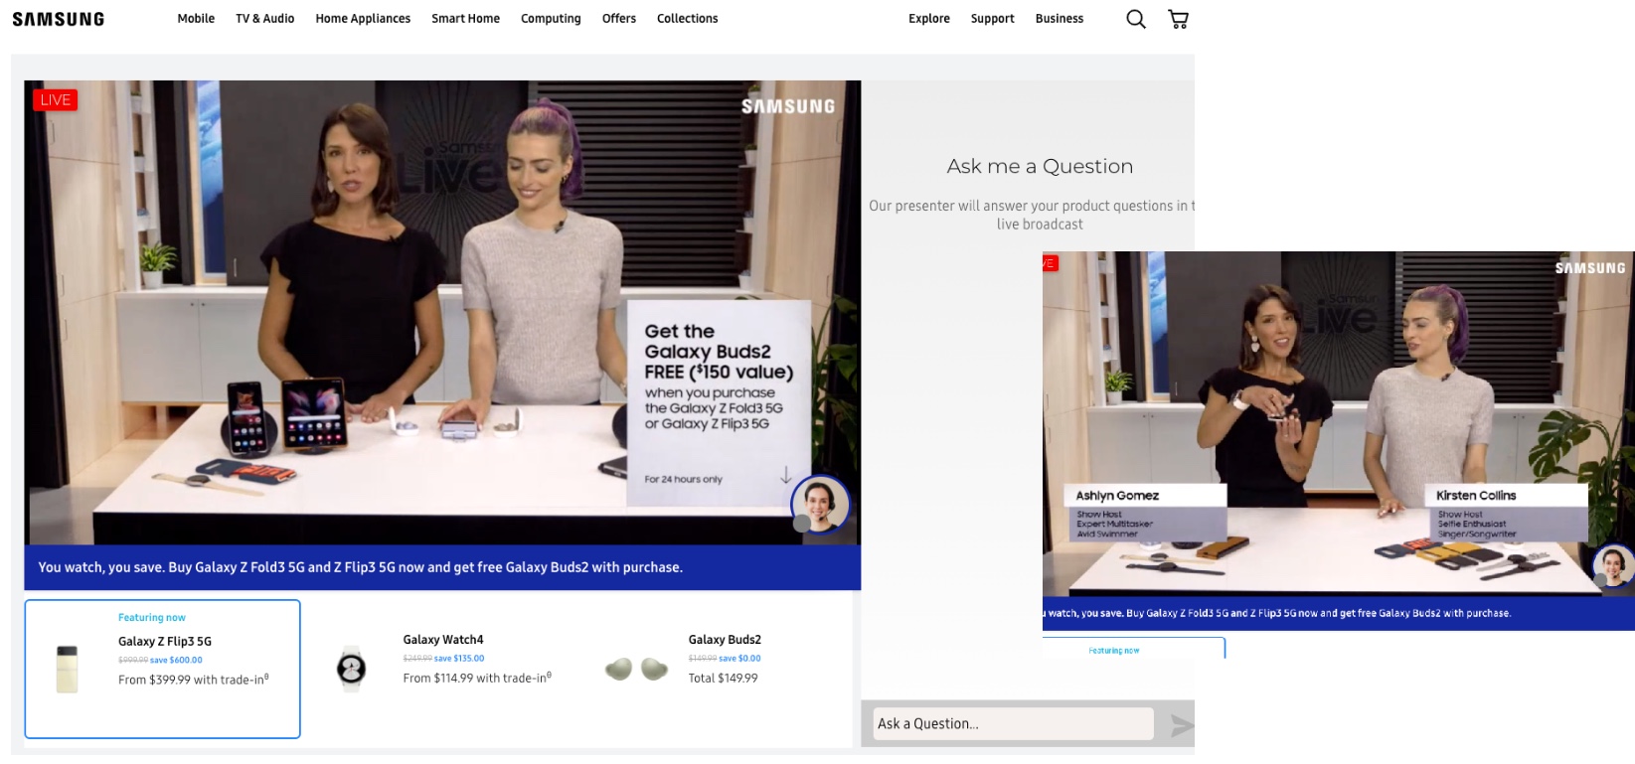Go to the Explore link
Viewport: 1635px width, 764px height.
929,19
